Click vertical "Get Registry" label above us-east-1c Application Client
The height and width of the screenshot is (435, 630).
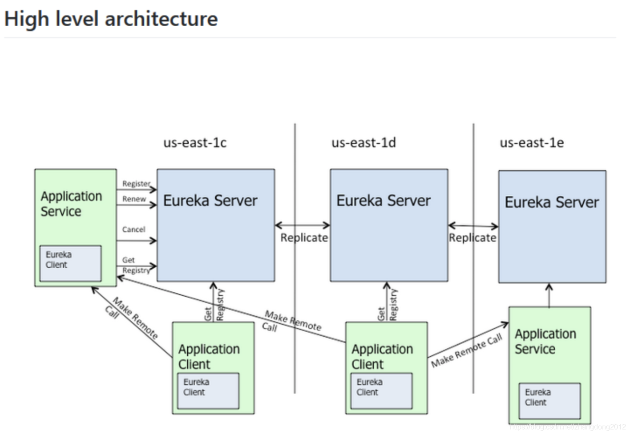[214, 305]
